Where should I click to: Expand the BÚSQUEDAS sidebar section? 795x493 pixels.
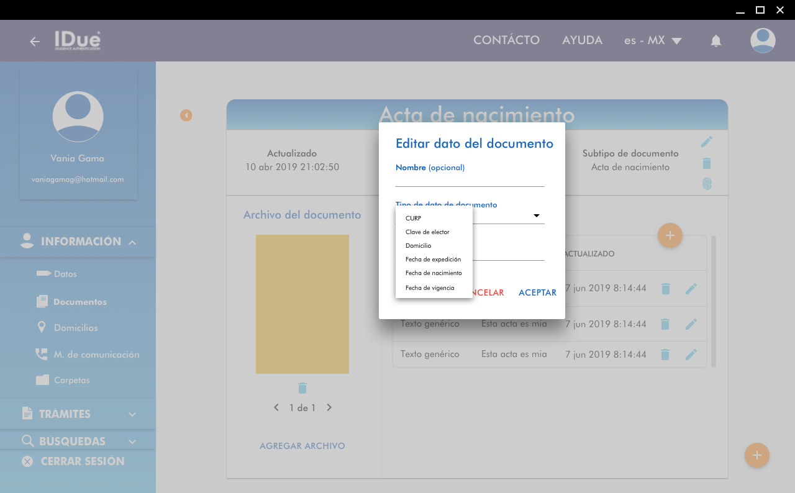[132, 441]
